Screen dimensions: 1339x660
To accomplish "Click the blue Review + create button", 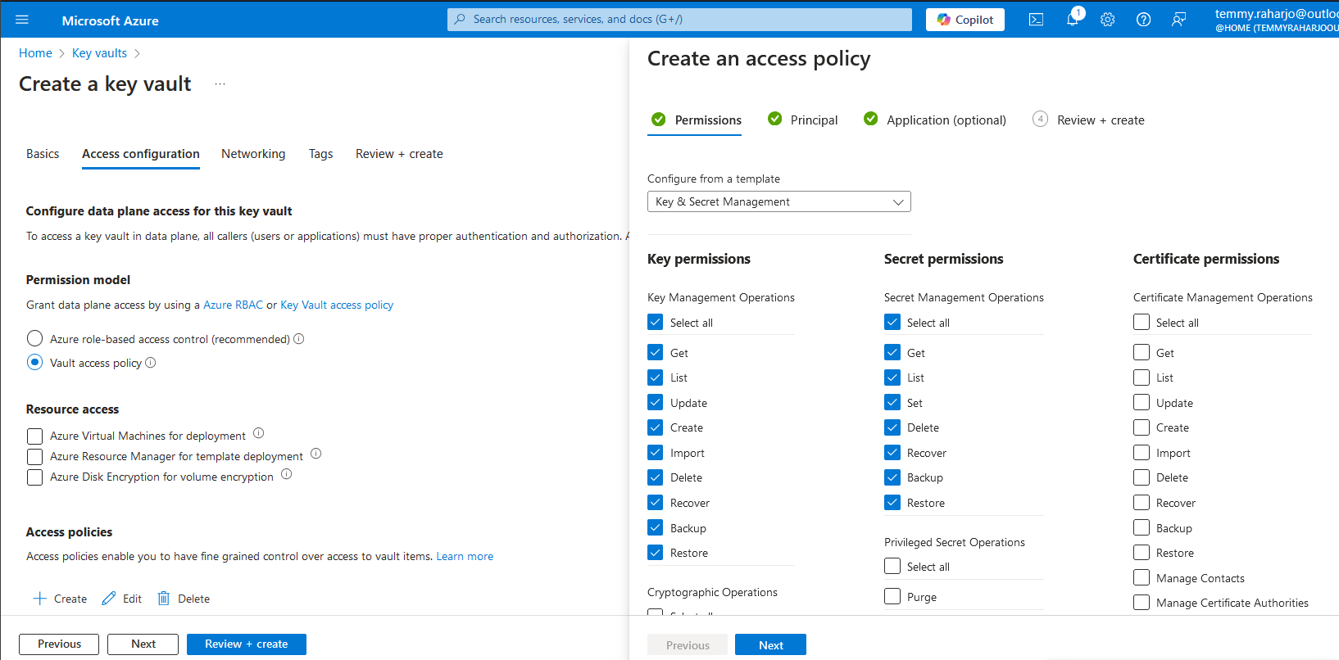I will [x=247, y=644].
